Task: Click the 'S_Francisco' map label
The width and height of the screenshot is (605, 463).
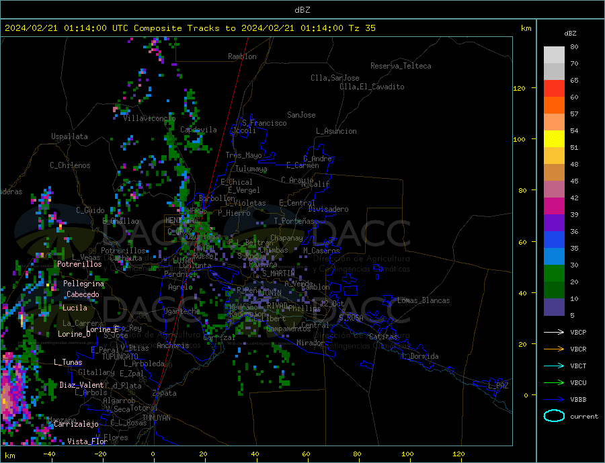Action: (x=264, y=123)
